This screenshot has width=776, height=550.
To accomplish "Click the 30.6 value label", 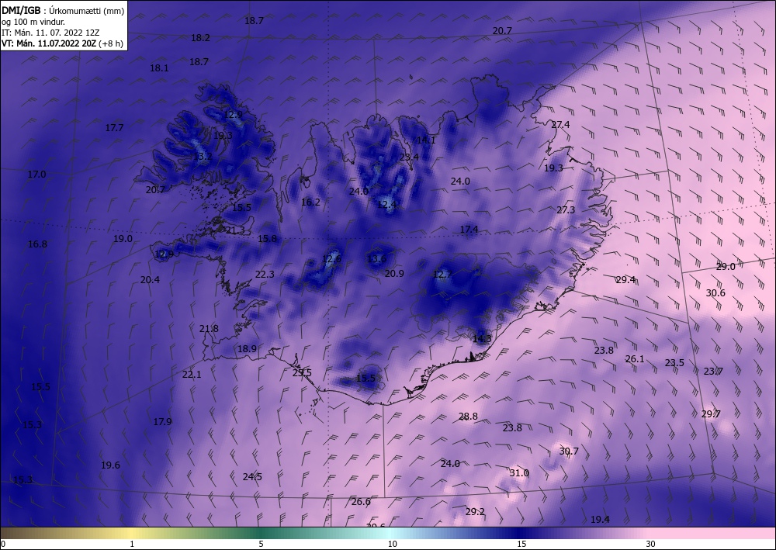I will [715, 293].
